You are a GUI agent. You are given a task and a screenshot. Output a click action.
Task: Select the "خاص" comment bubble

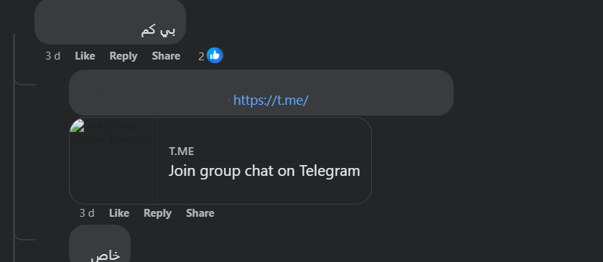click(x=100, y=244)
